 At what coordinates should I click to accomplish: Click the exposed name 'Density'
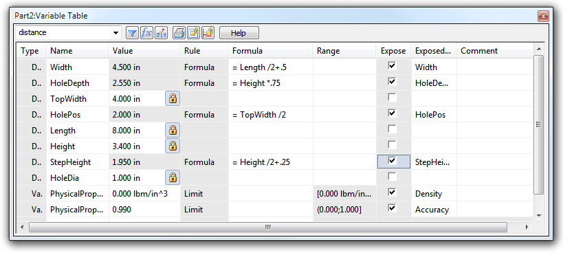pyautogui.click(x=428, y=194)
